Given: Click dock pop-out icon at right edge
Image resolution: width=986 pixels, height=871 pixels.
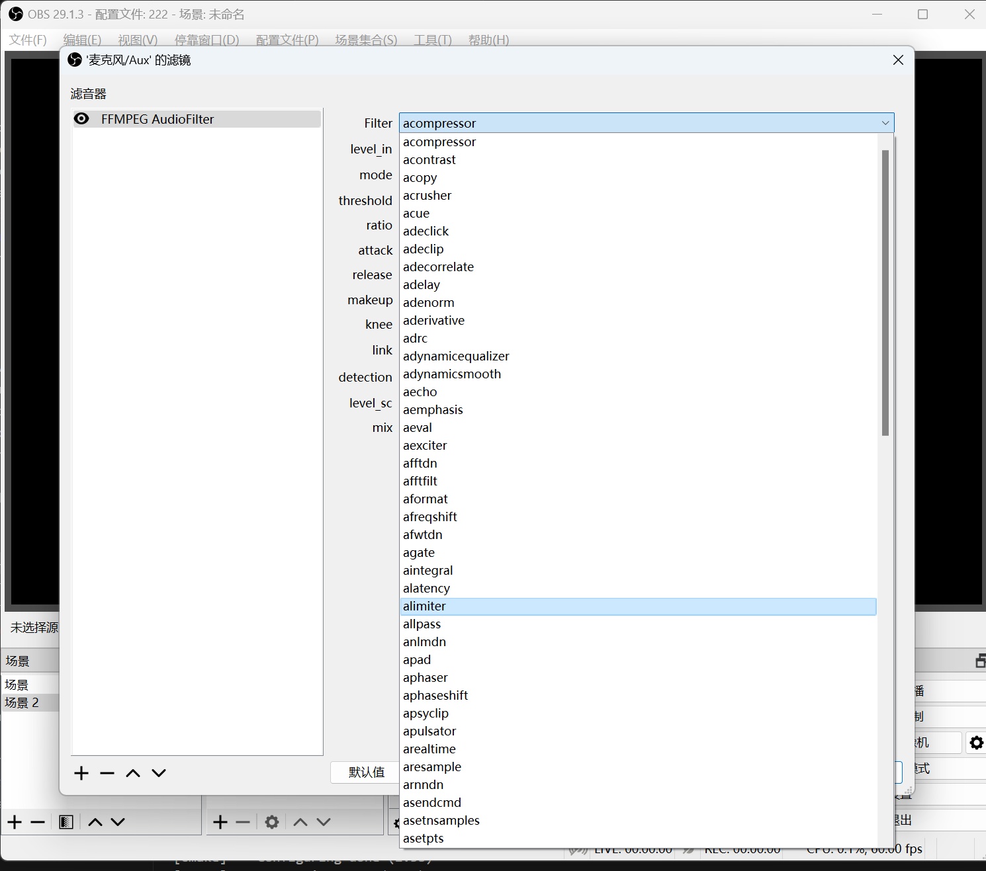Looking at the screenshot, I should [x=980, y=661].
